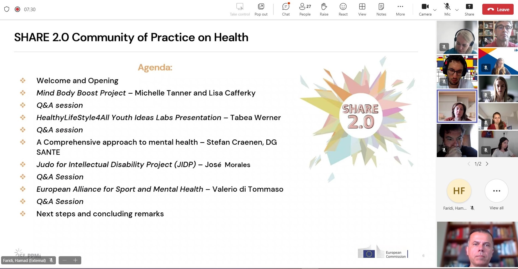Select highlighted active speaker video tile

tap(457, 106)
